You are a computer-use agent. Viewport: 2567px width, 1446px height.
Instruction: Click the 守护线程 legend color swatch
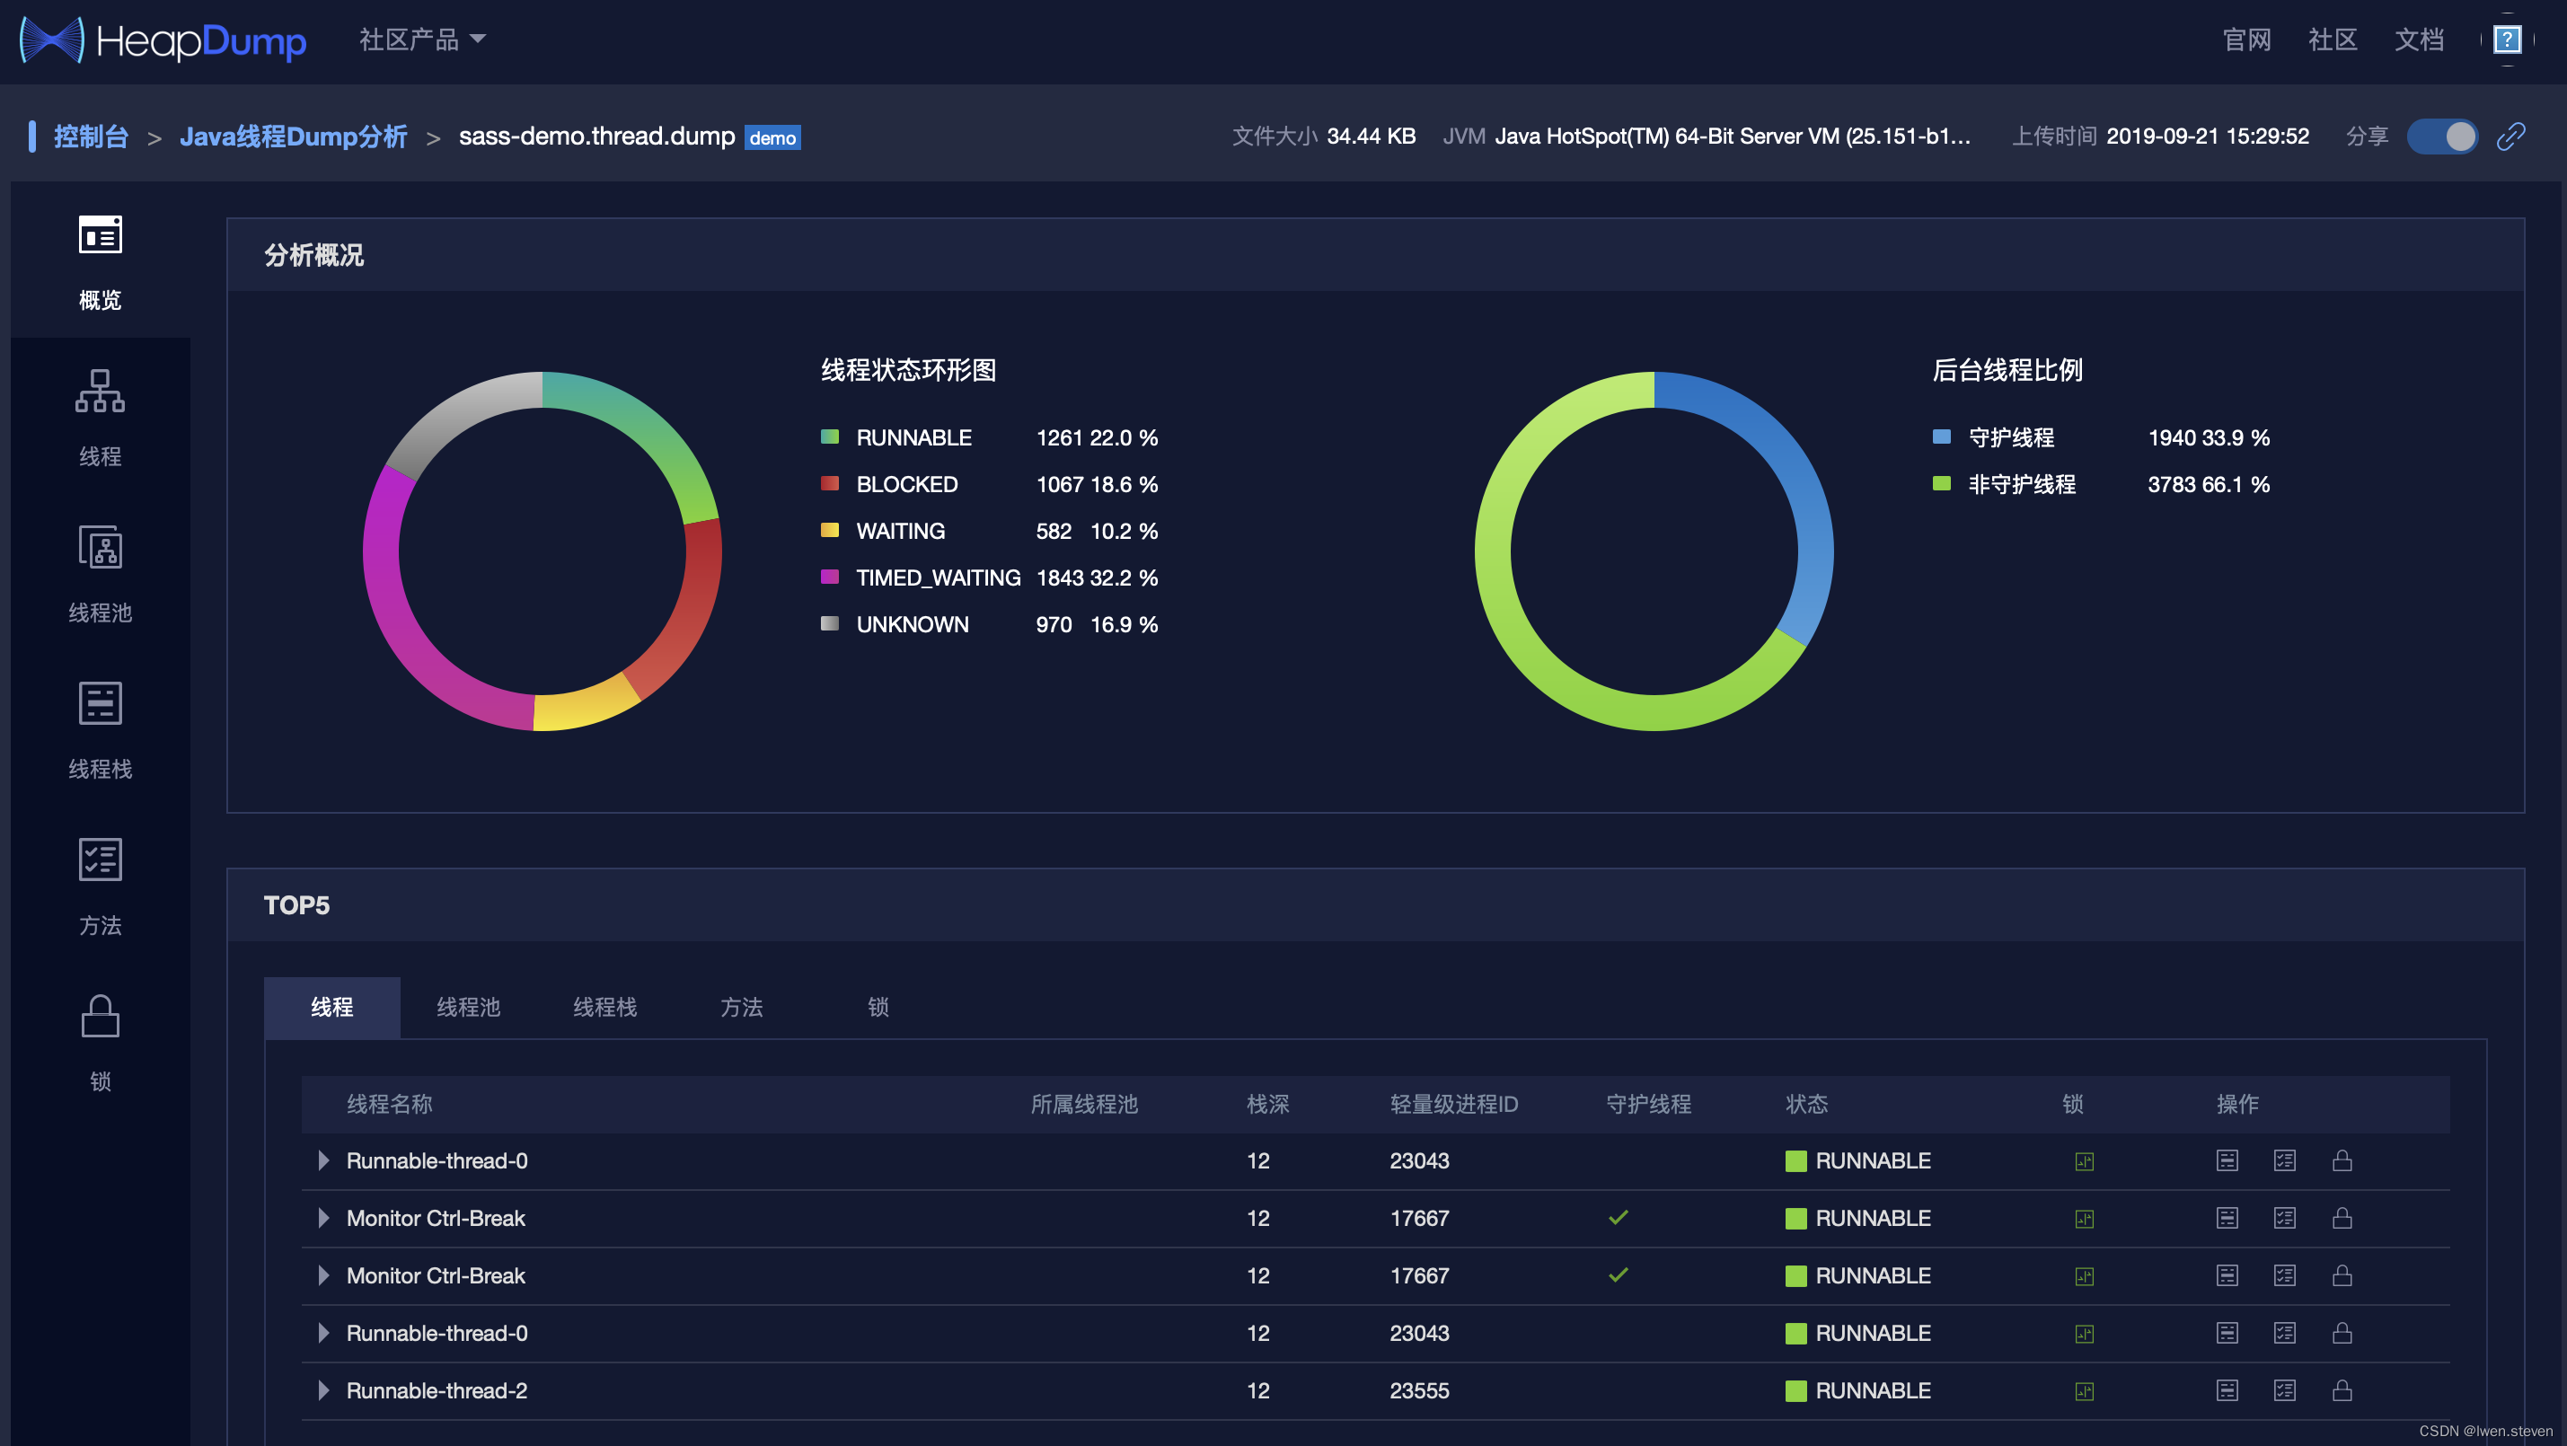1941,436
